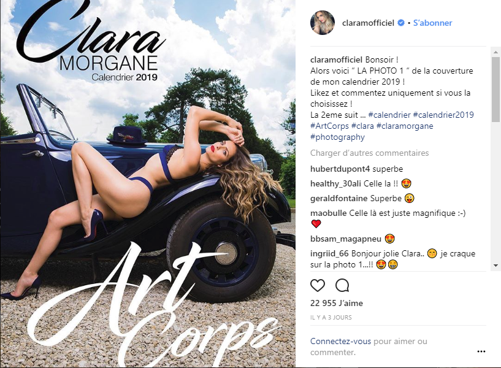Click the claramofficiel profile avatar
The height and width of the screenshot is (368, 501).
(x=323, y=23)
